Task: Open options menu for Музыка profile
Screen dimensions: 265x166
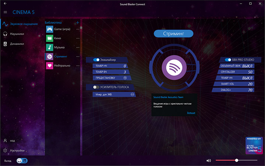Action: click(x=78, y=47)
